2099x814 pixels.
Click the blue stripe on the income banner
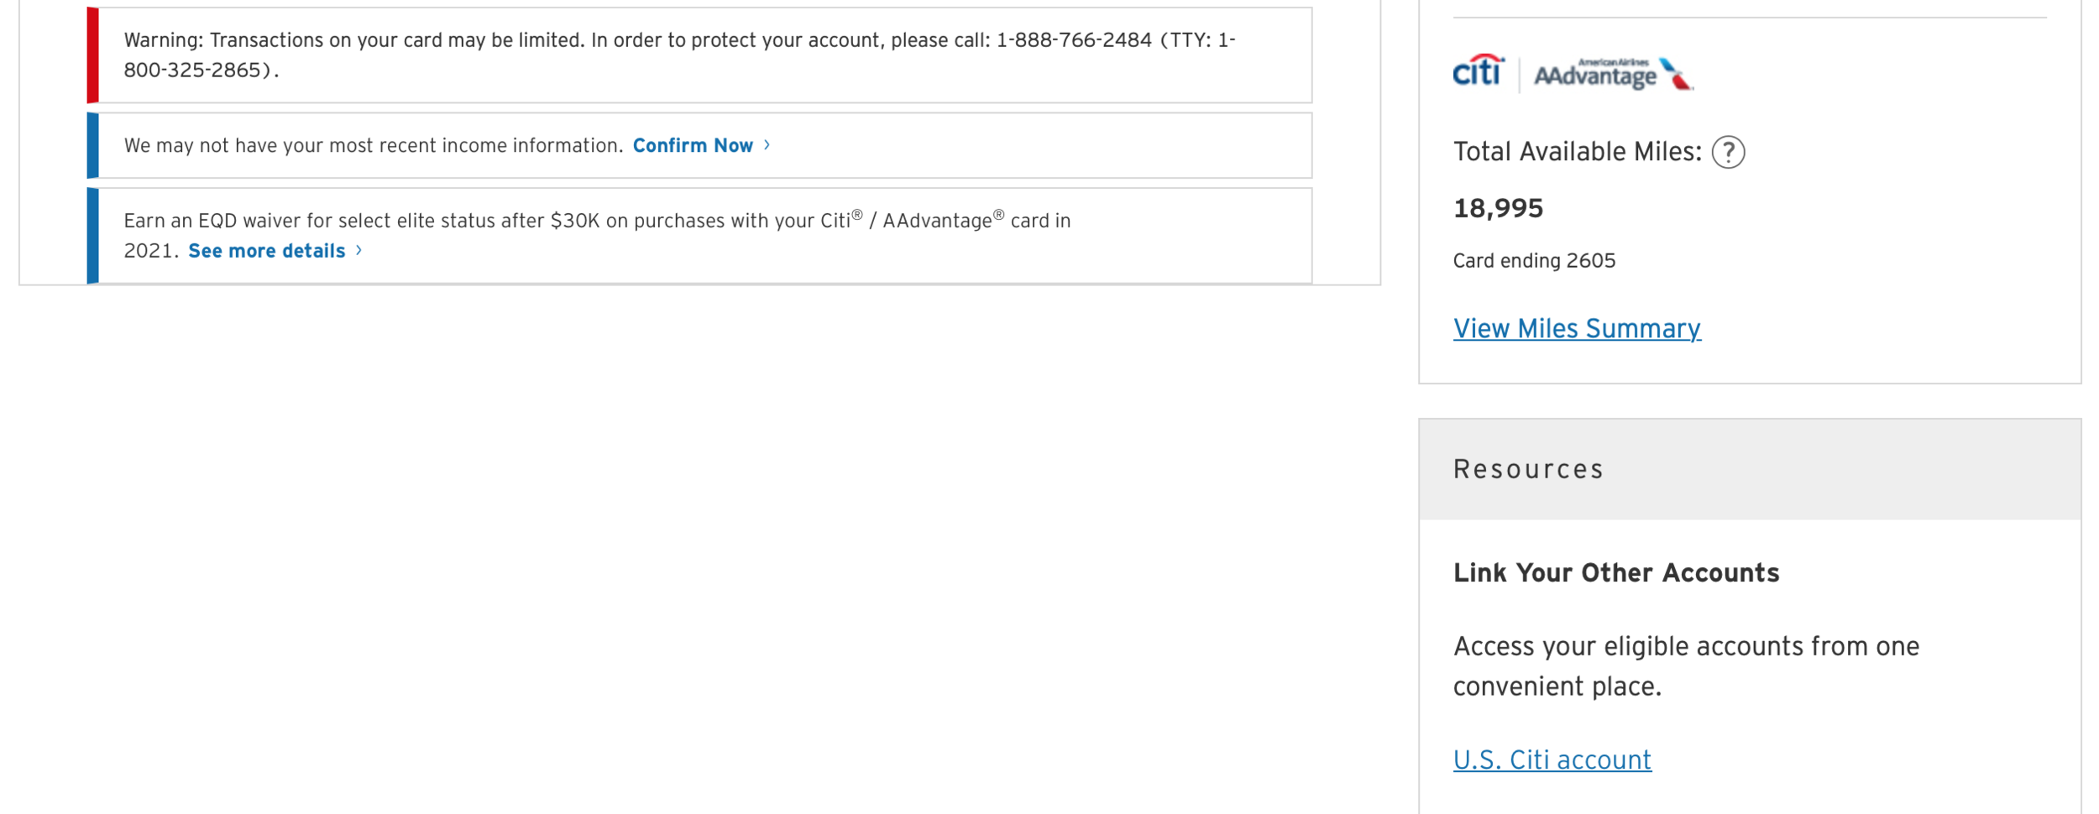[92, 145]
